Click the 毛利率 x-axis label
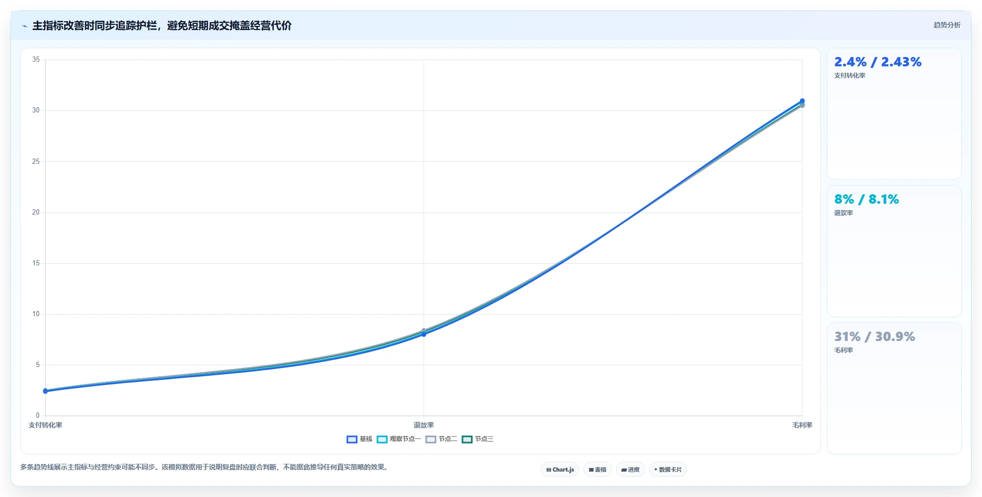Screen dimensions: 982x497 [x=802, y=425]
